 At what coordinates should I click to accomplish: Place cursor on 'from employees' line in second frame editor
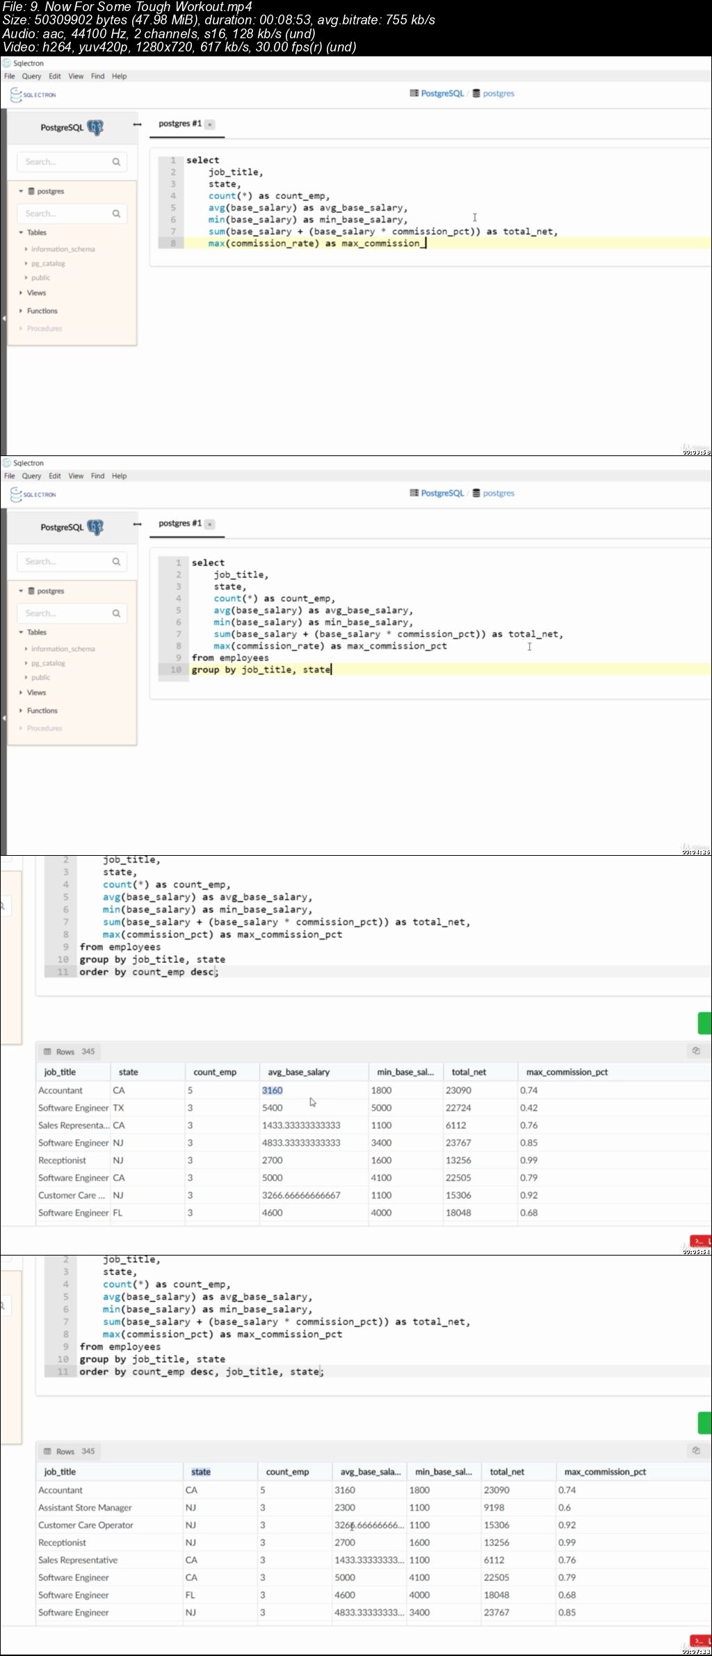[x=230, y=658]
